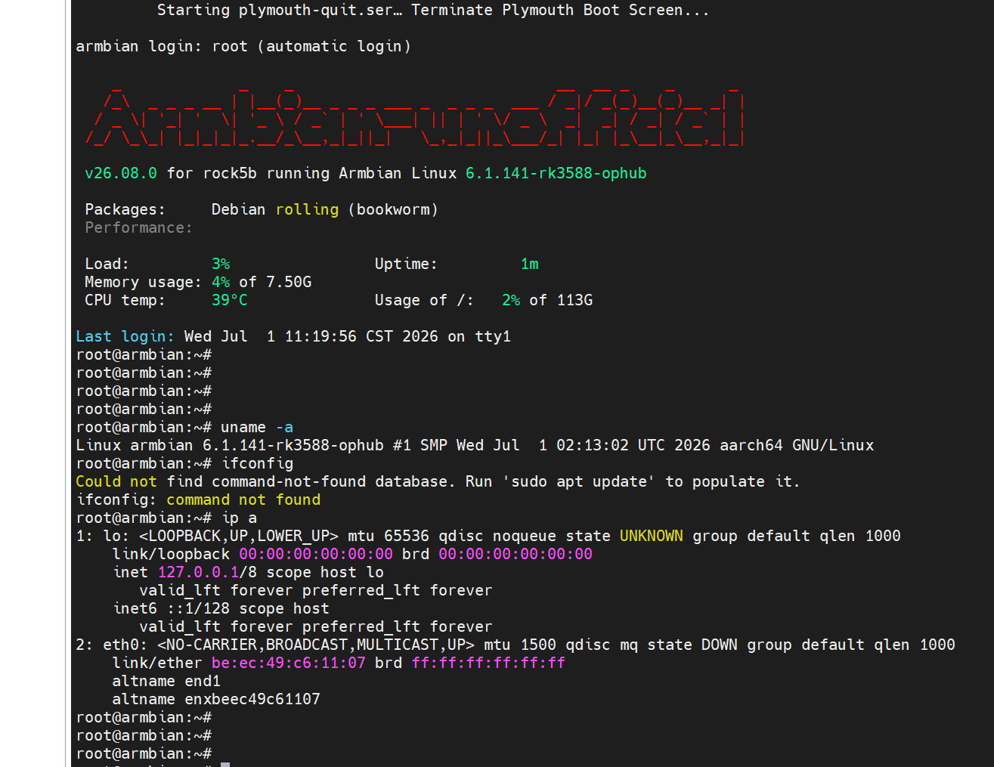Select the yellow state "UNKNOWN"
This screenshot has height=767, width=994.
(x=652, y=537)
